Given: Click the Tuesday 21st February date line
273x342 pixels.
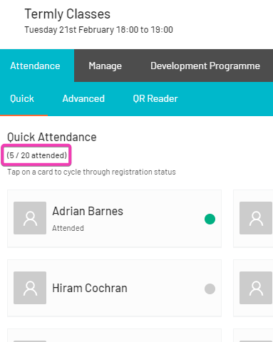Looking at the screenshot, I should [x=98, y=30].
